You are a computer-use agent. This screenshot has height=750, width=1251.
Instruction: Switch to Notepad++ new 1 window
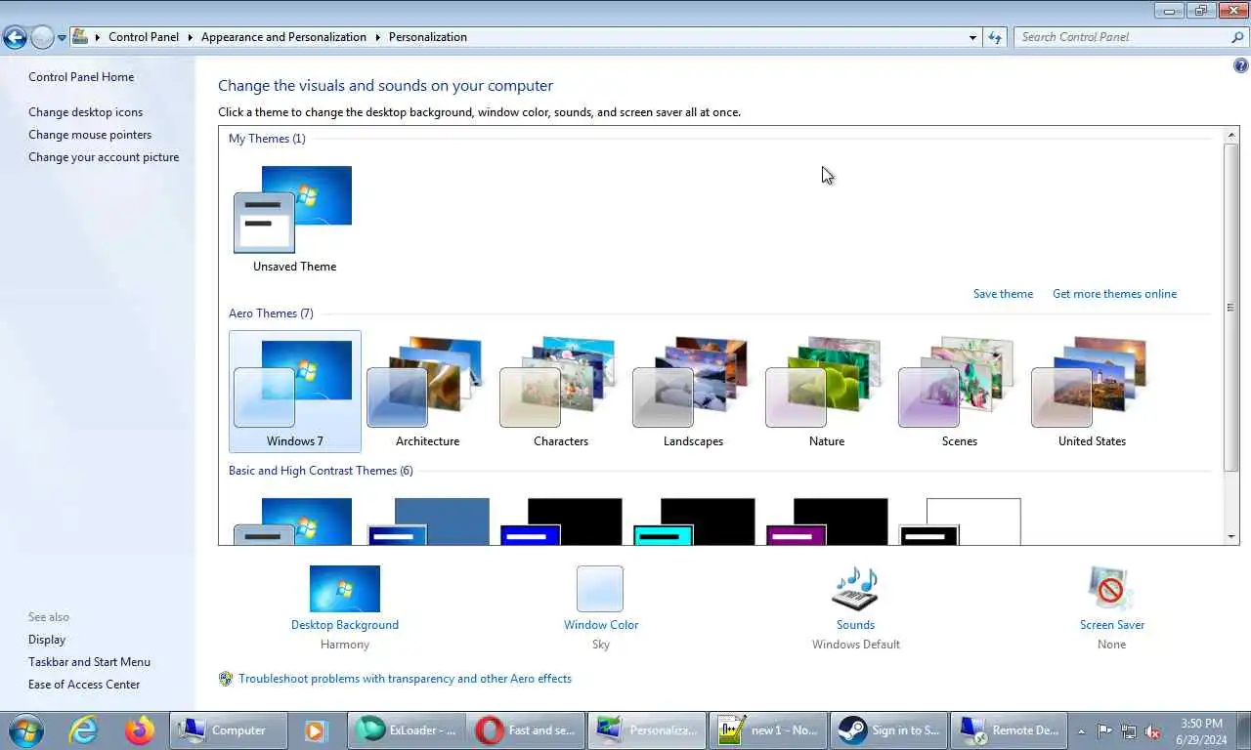(x=767, y=730)
